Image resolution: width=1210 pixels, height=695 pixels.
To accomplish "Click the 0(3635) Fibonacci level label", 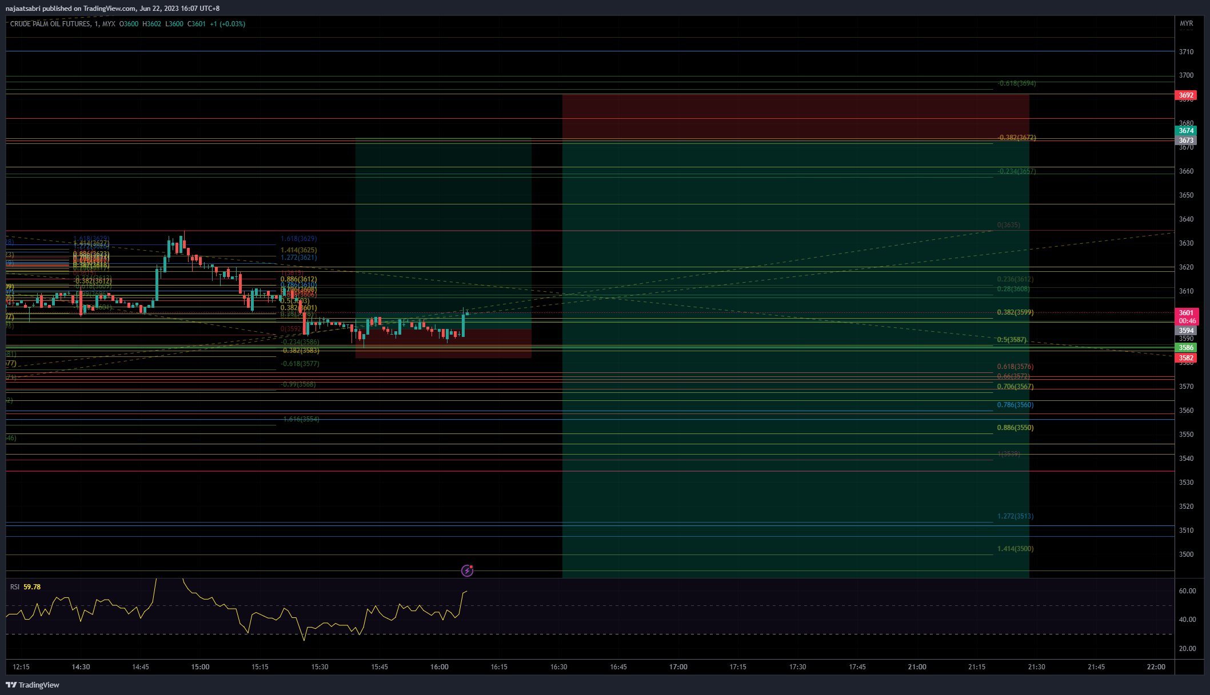I will pyautogui.click(x=1008, y=225).
